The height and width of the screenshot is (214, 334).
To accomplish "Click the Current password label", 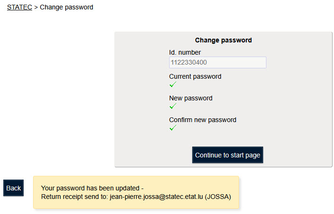I will 195,76.
